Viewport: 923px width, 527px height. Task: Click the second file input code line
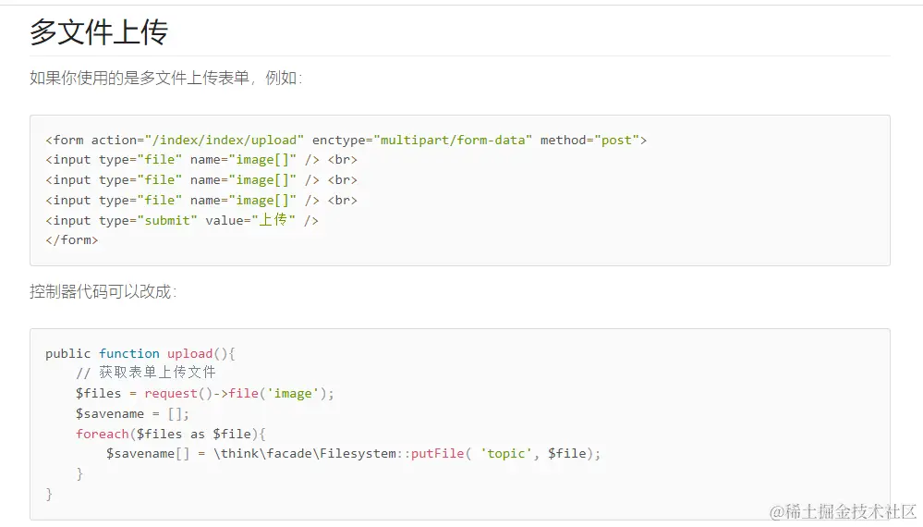coord(200,180)
